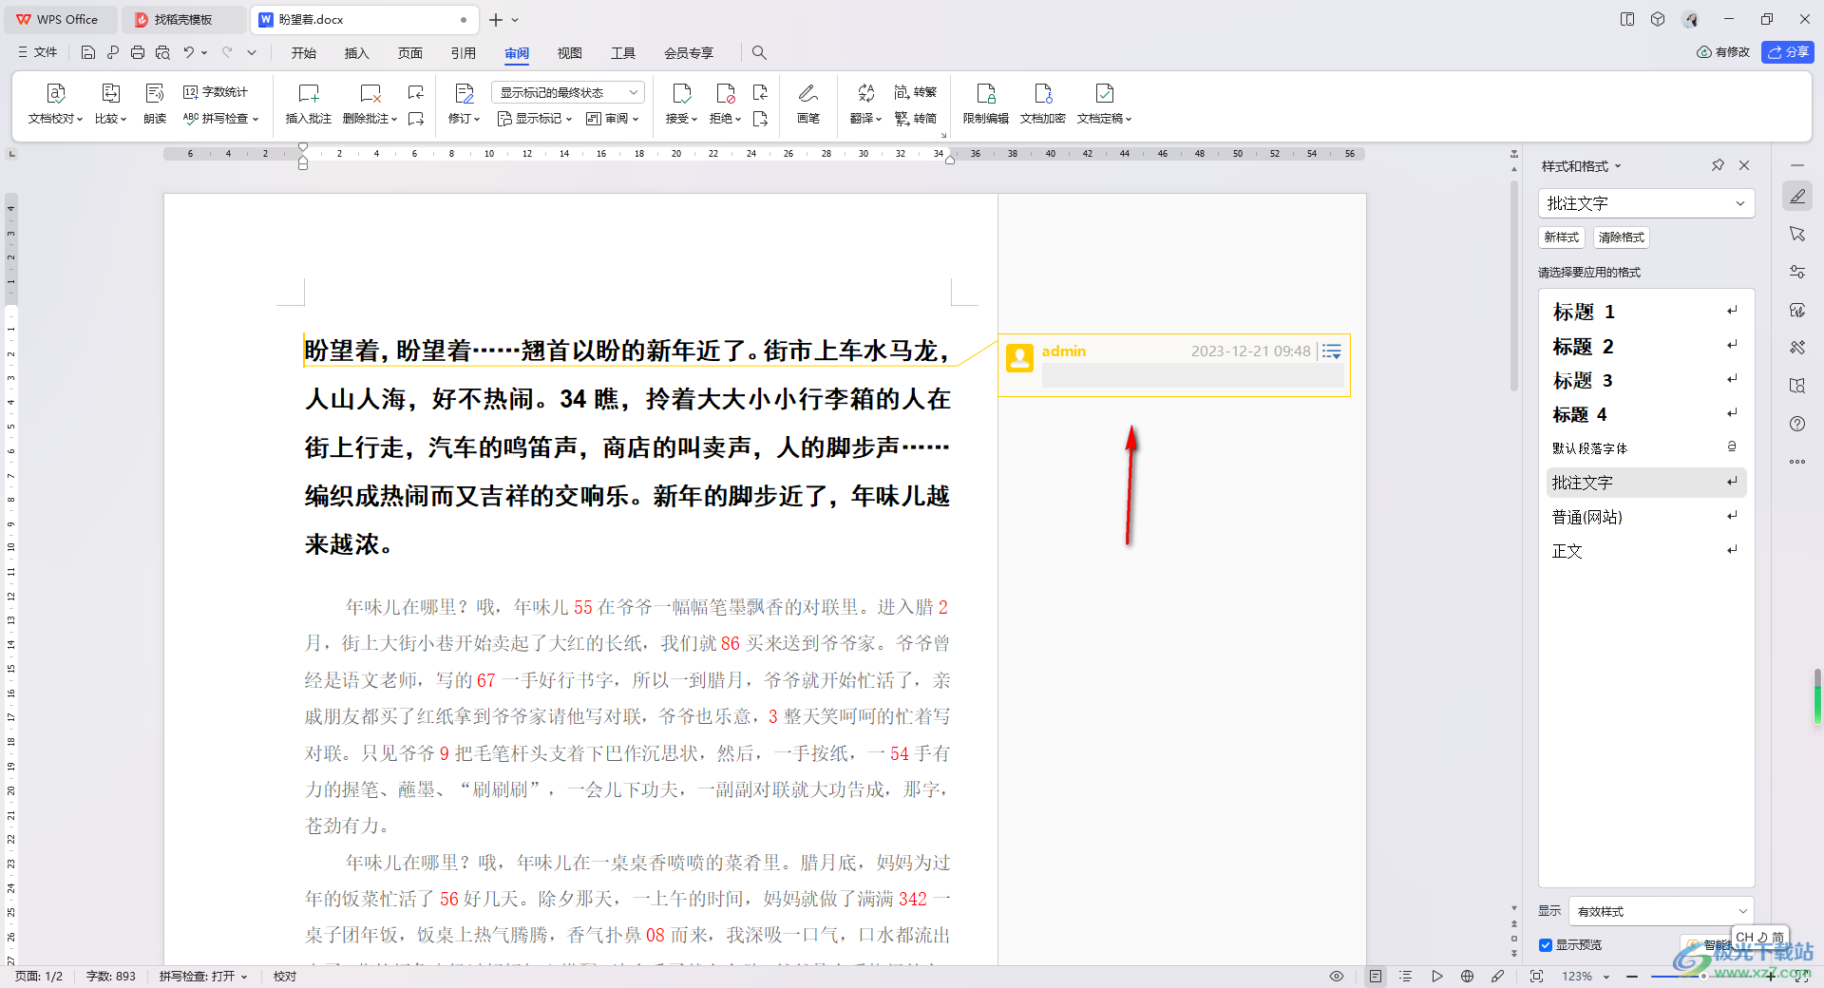Open the 视图 tab
The image size is (1824, 988).
click(570, 53)
